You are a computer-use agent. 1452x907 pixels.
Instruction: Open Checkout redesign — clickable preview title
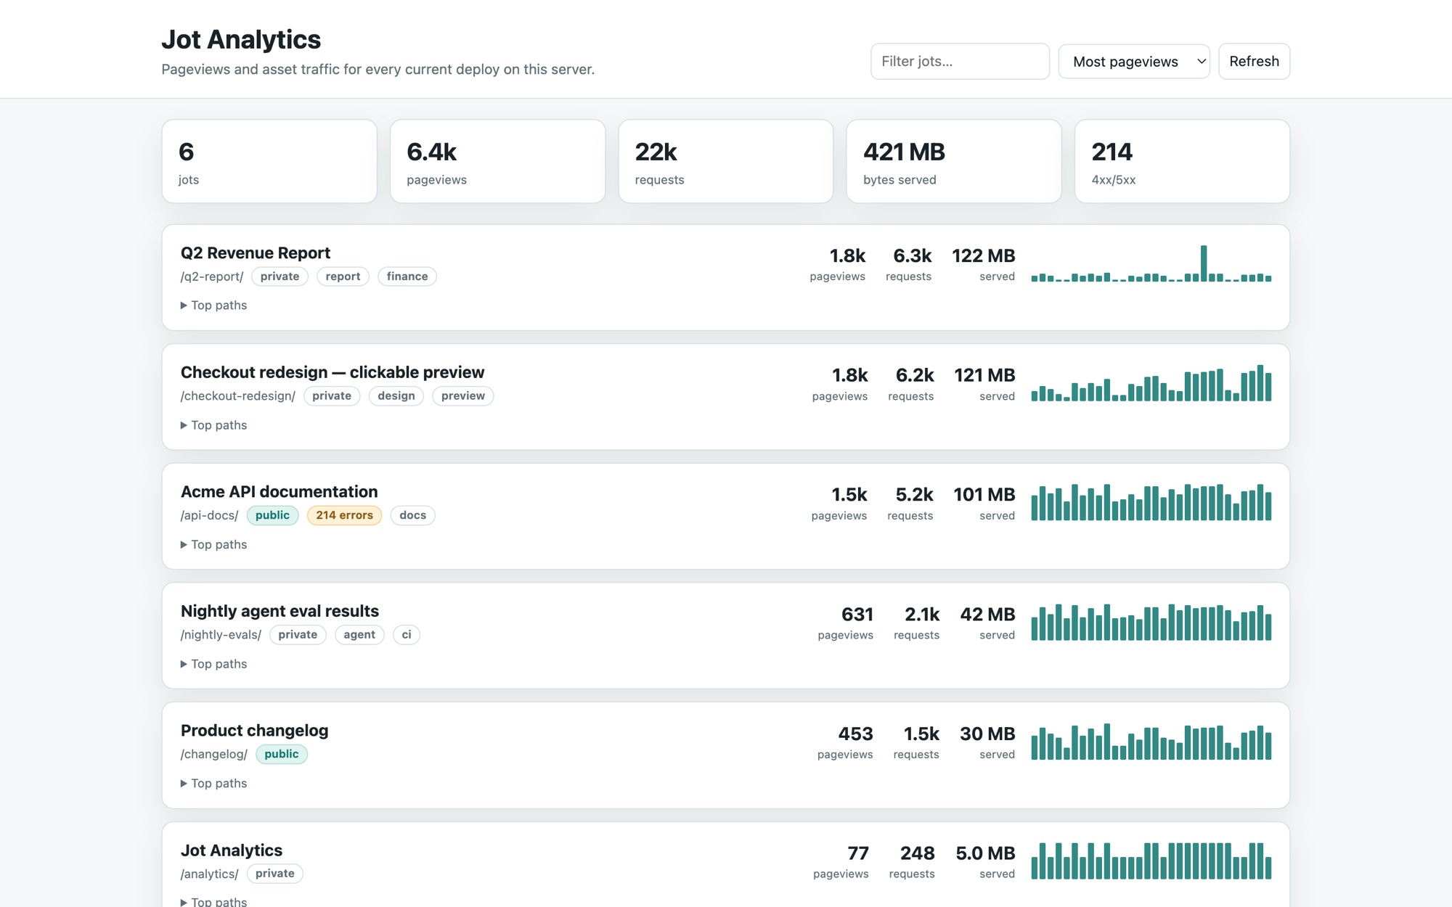(333, 372)
